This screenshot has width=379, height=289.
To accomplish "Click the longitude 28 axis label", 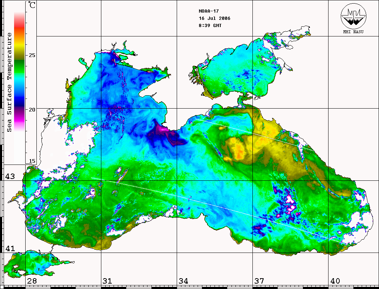I will tap(32, 281).
